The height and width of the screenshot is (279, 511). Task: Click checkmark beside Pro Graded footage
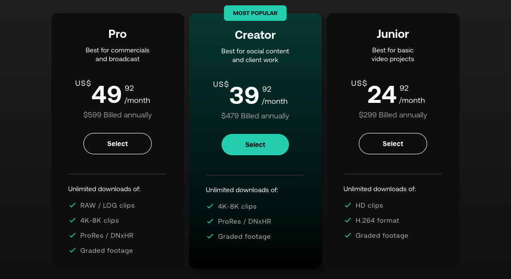[x=72, y=250]
